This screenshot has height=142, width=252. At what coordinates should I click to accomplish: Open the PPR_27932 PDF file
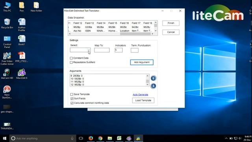coord(22,57)
